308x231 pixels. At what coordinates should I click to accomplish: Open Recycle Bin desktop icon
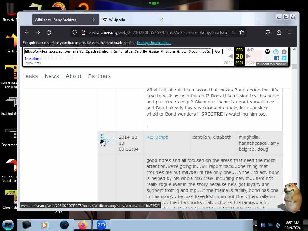pyautogui.click(x=10, y=12)
